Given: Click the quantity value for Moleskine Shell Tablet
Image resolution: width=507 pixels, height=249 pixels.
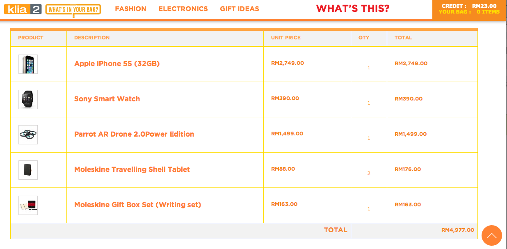Looking at the screenshot, I should coord(368,174).
